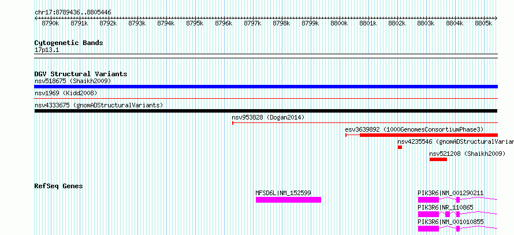514x235 pixels.
Task: Select the MFSD6L|NM_152599 label
Action: [x=283, y=193]
